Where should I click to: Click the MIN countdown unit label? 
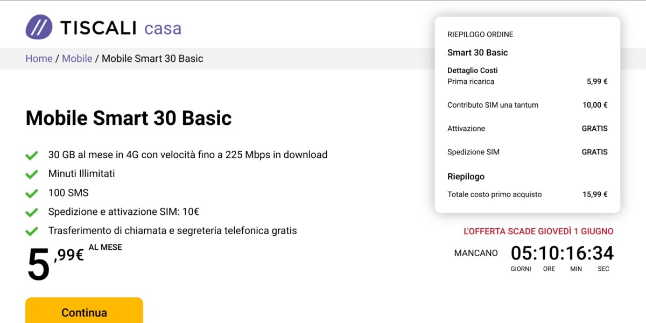point(576,269)
